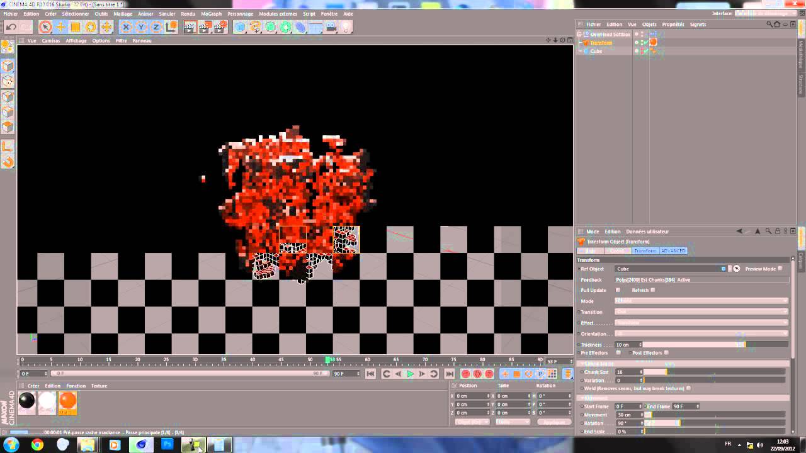This screenshot has width=806, height=453.
Task: Click the green current frame marker on the timeline
Action: tap(327, 360)
